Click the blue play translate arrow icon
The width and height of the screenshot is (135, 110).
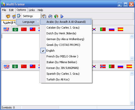(62, 16)
